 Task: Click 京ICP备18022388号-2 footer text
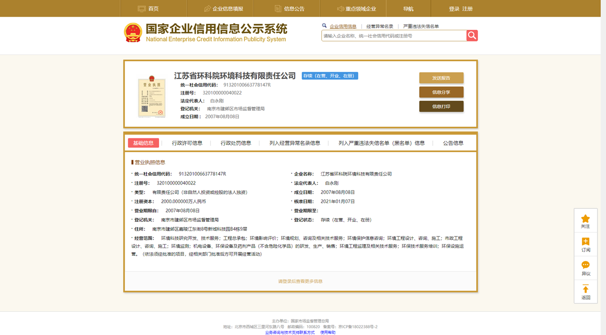[x=358, y=327]
